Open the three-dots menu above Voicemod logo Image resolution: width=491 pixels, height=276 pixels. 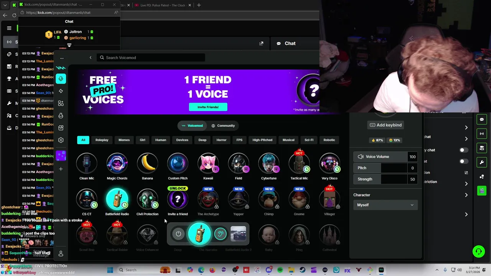(62, 58)
